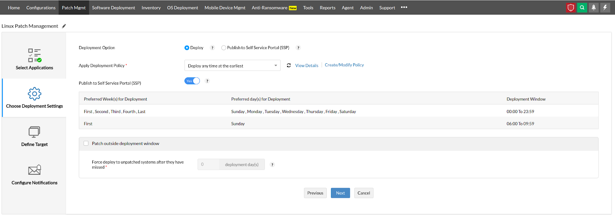The width and height of the screenshot is (615, 215).
Task: Click the Cancel button
Action: [x=364, y=193]
